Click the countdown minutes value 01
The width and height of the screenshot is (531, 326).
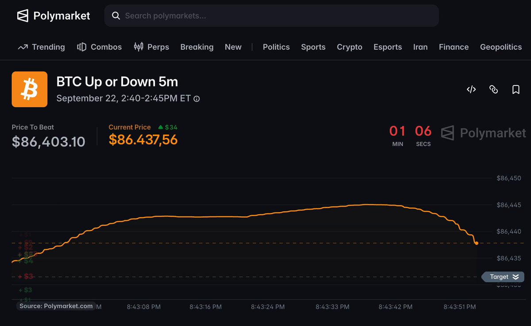(397, 131)
